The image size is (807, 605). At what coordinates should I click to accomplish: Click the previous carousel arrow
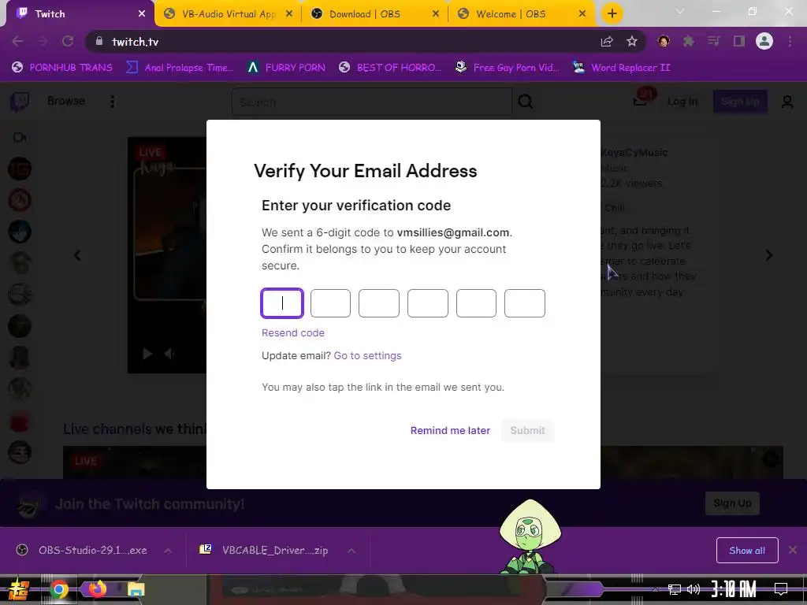pos(78,255)
